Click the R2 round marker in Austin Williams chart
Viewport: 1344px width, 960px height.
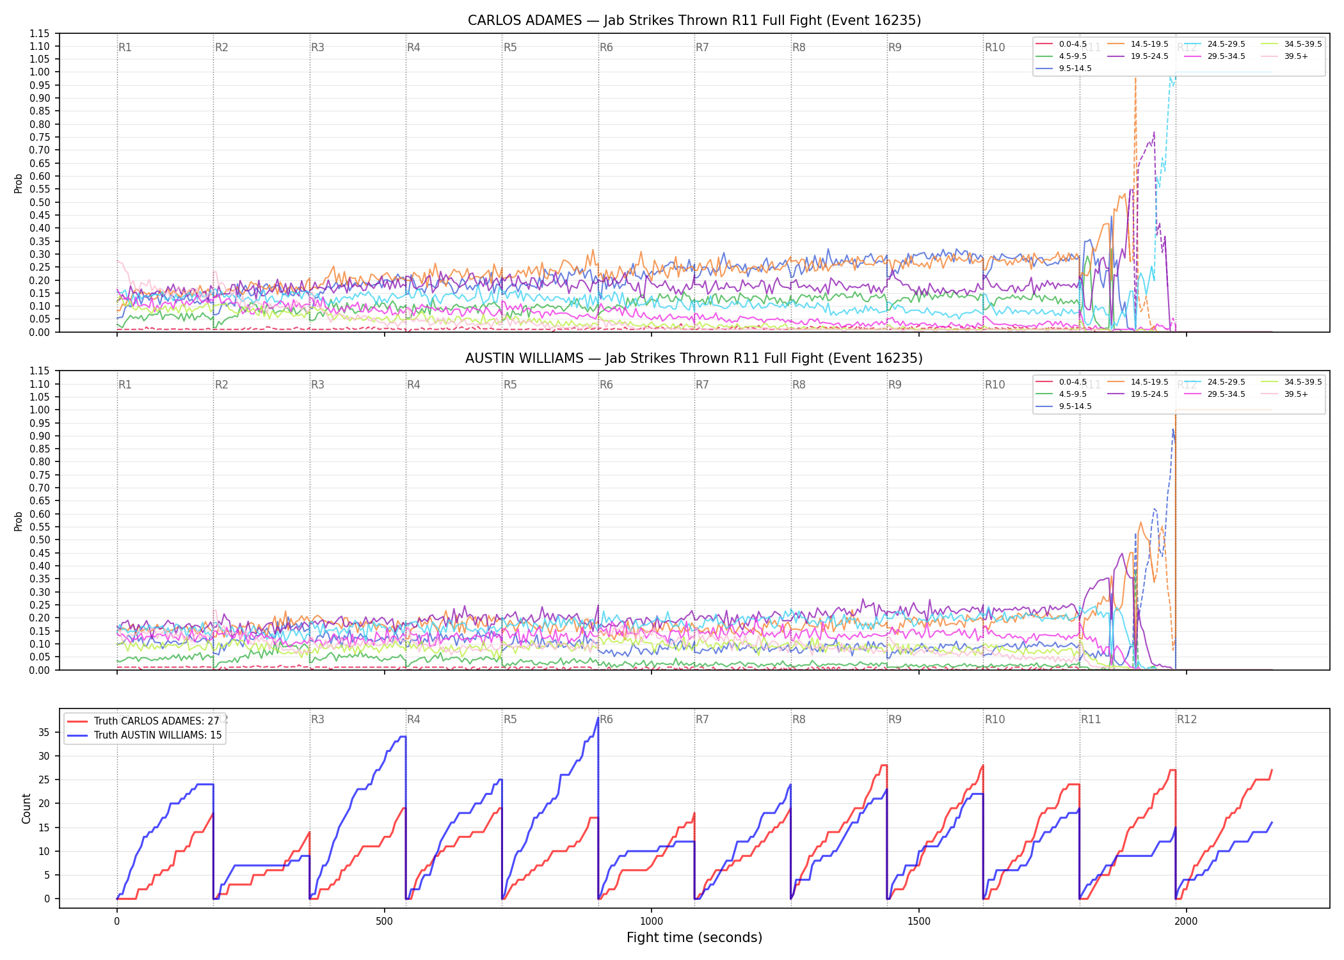pyautogui.click(x=221, y=385)
